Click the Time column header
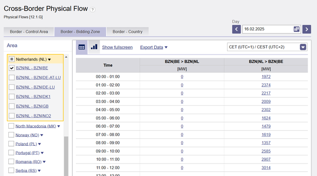Image resolution: width=317 pixels, height=176 pixels. pyautogui.click(x=108, y=65)
